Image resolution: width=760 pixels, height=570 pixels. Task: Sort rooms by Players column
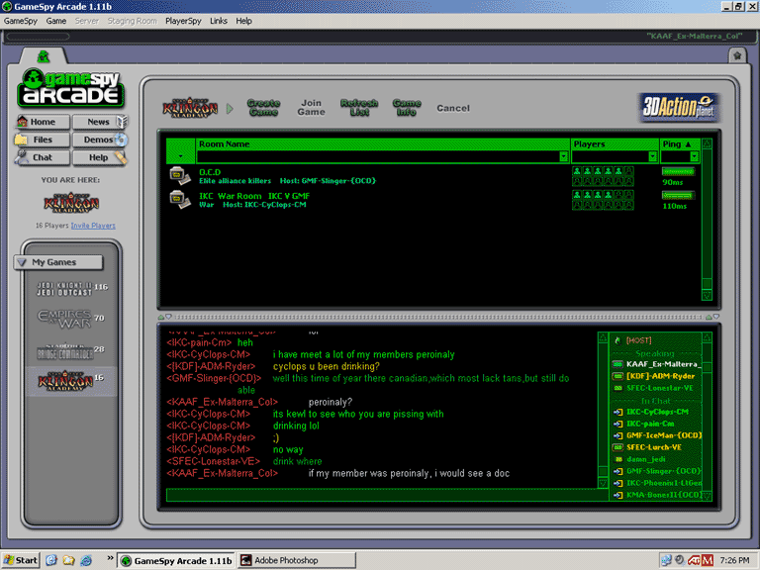[x=615, y=143]
